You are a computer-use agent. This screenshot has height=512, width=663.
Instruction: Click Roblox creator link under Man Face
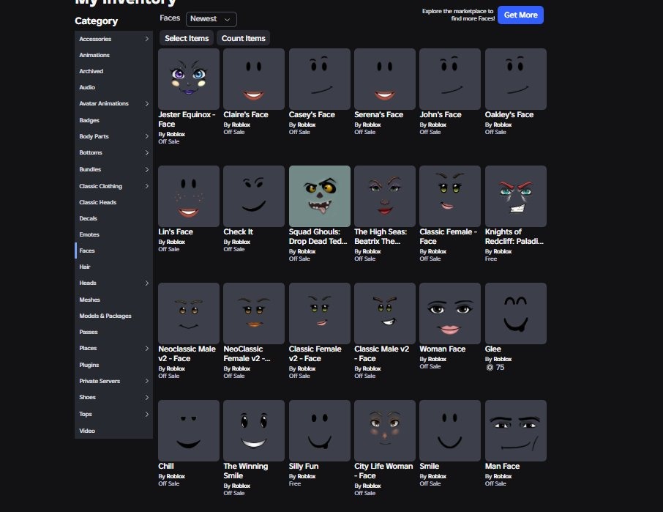[502, 476]
